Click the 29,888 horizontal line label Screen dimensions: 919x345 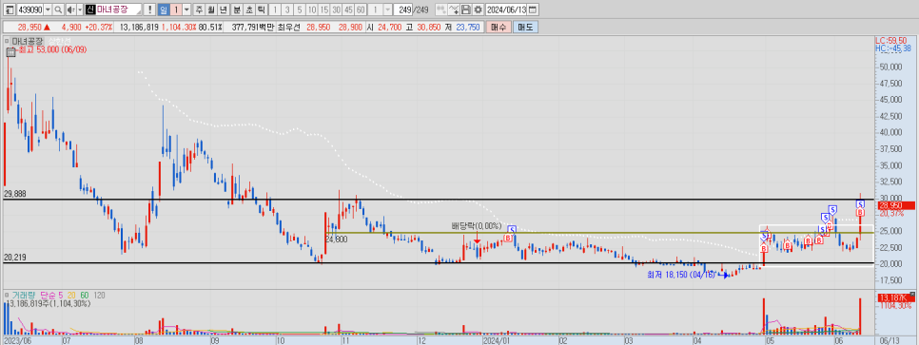15,193
